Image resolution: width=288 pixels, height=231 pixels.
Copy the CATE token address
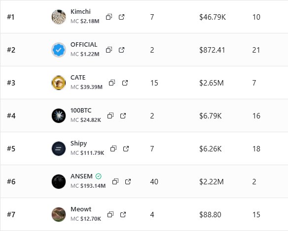(x=112, y=83)
